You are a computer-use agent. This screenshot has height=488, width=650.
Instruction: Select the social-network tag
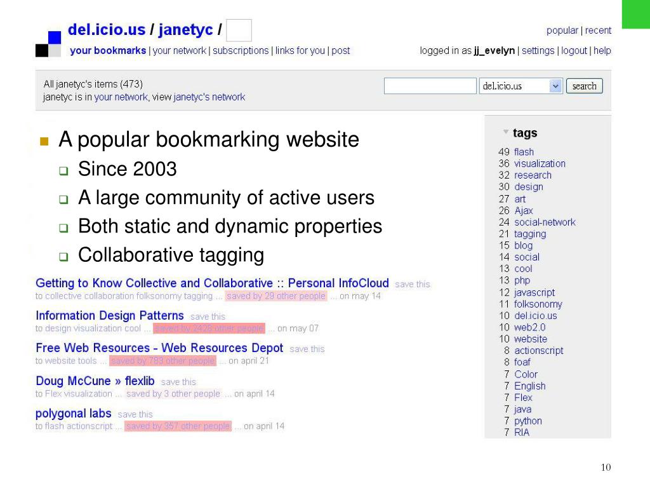(545, 222)
